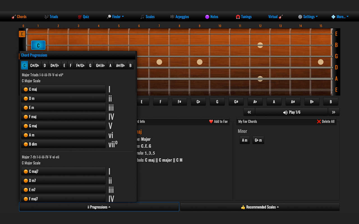Open the Tunings page
Viewport: 359px width, 224px height.
244,17
